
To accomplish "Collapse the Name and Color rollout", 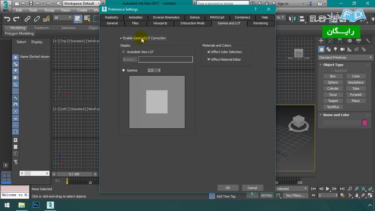I will (321, 115).
